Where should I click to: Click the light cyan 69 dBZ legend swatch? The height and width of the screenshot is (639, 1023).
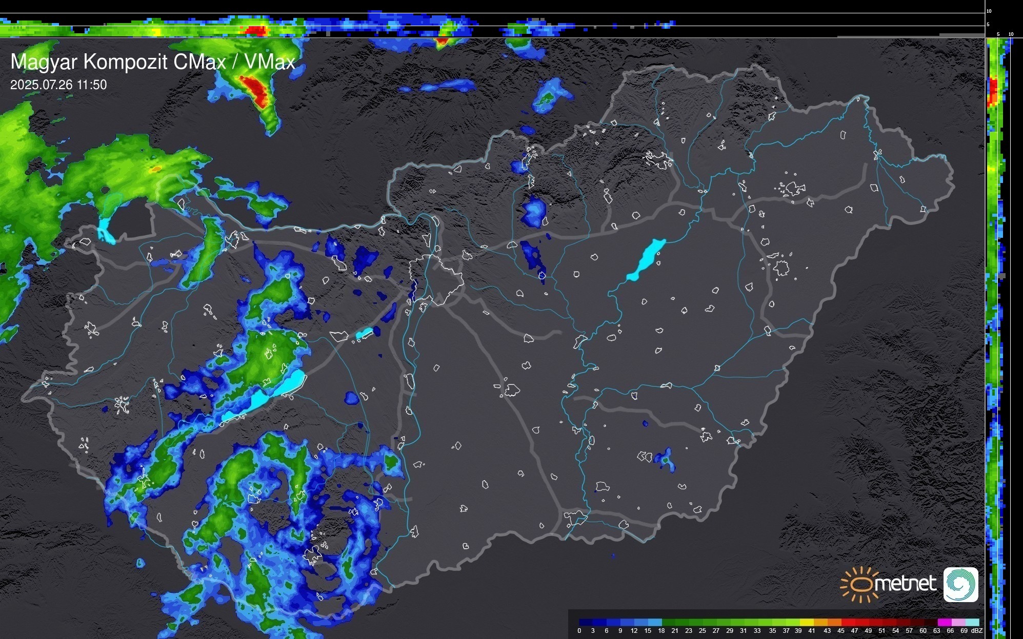tap(972, 622)
